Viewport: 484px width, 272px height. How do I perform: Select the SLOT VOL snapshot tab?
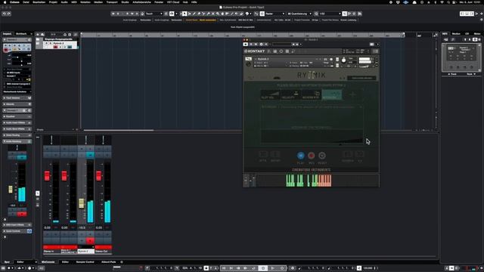click(x=270, y=94)
